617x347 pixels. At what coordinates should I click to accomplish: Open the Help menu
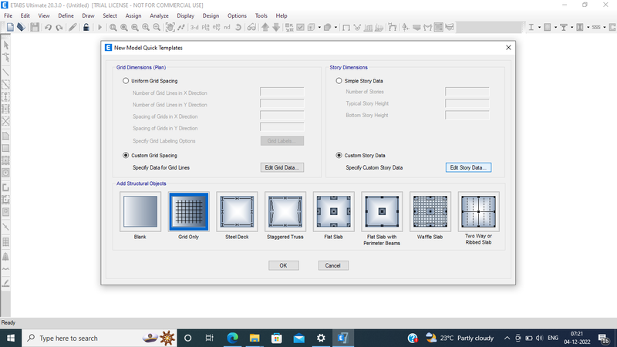click(x=282, y=15)
